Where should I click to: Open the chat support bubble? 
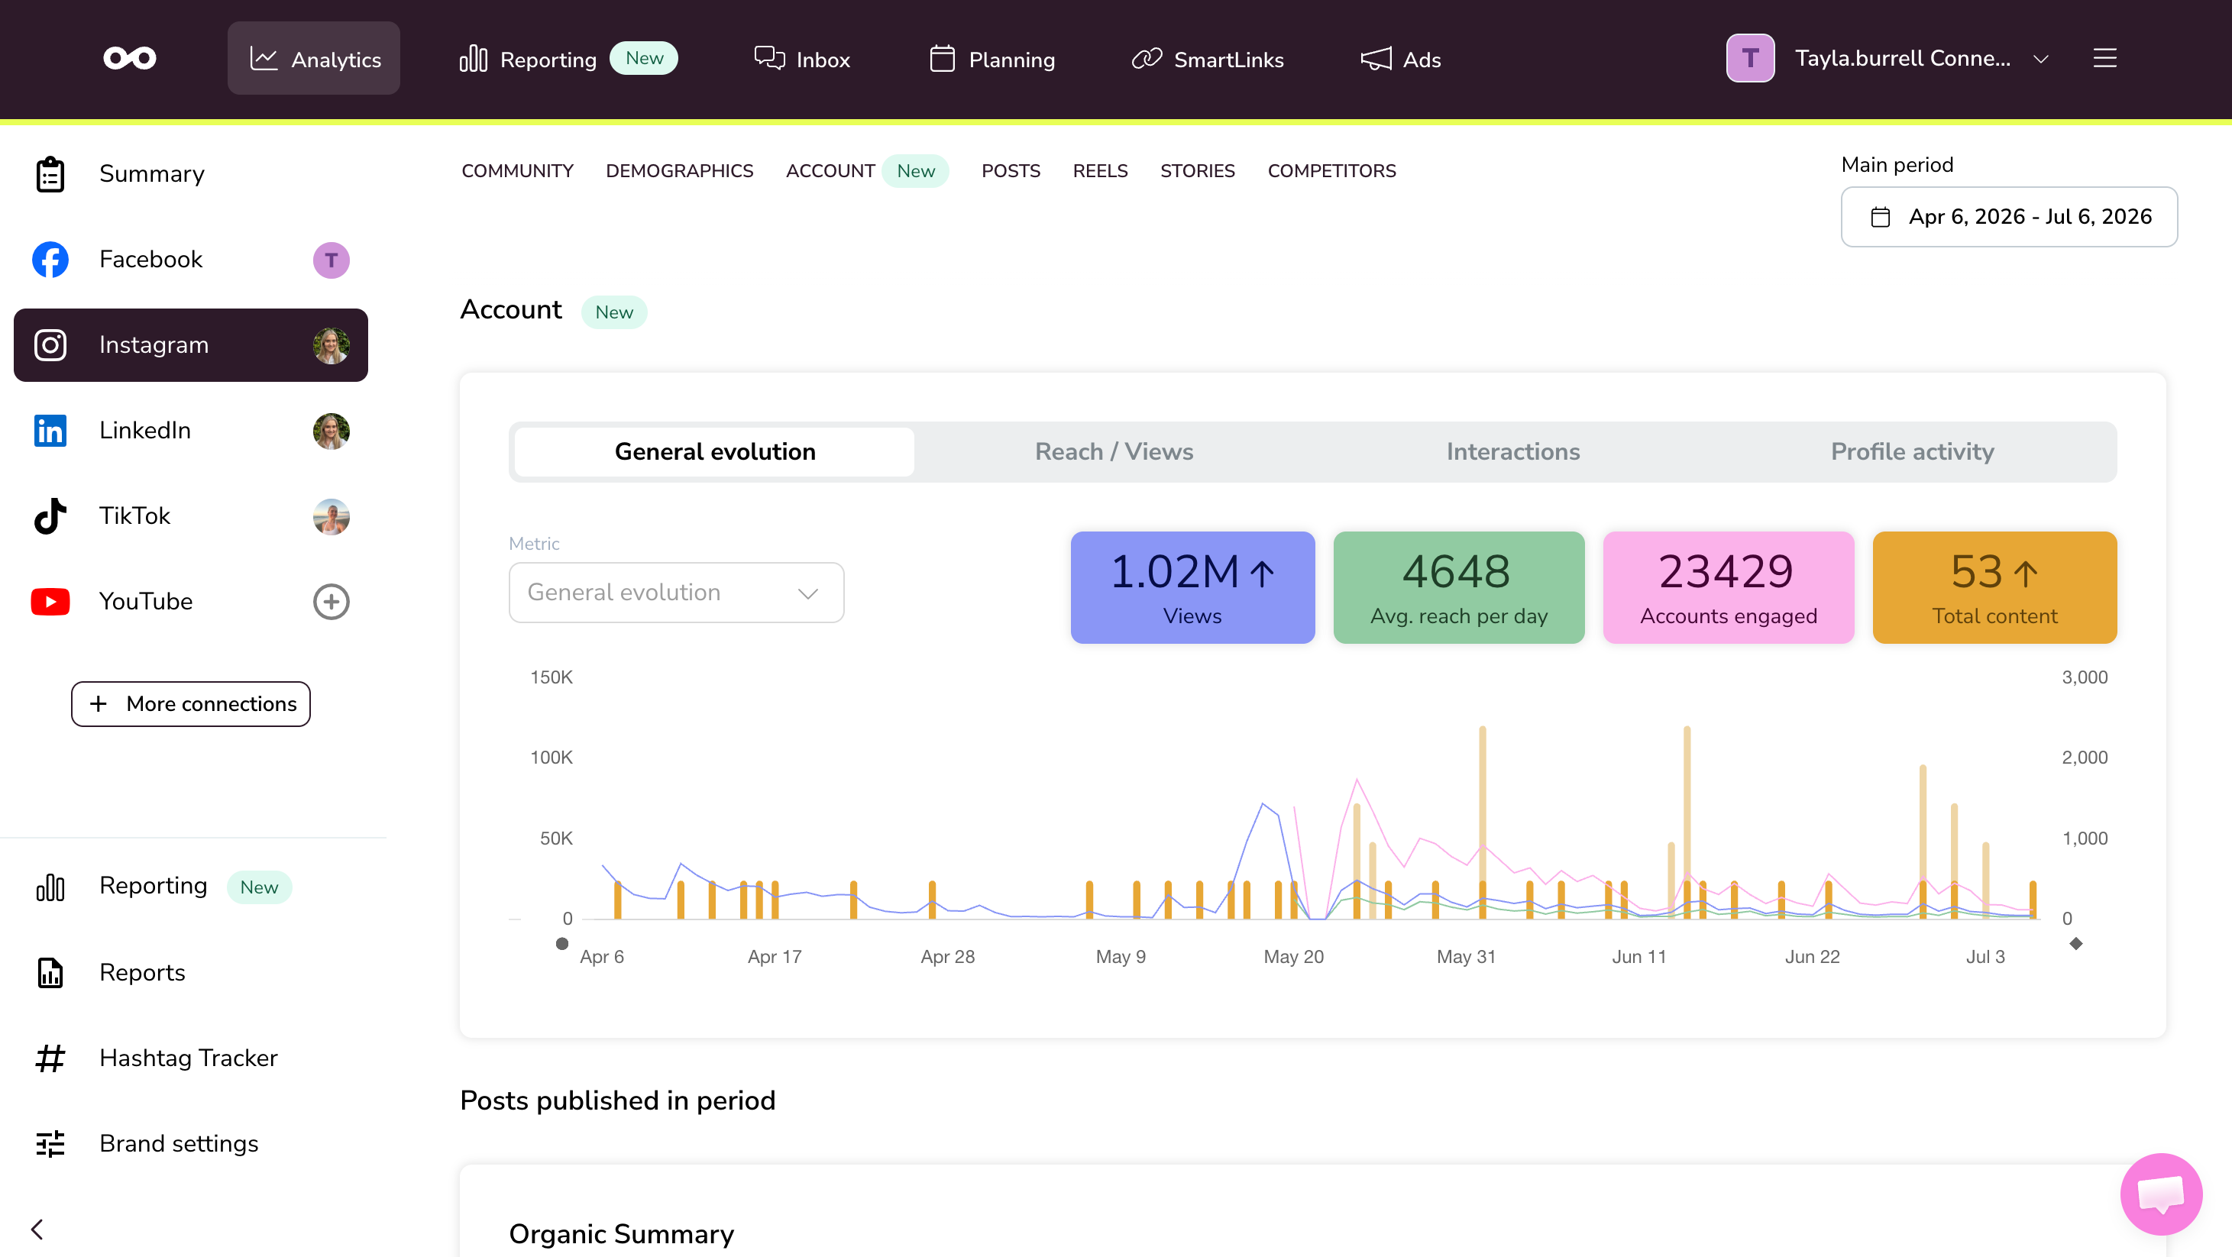[x=2161, y=1194]
